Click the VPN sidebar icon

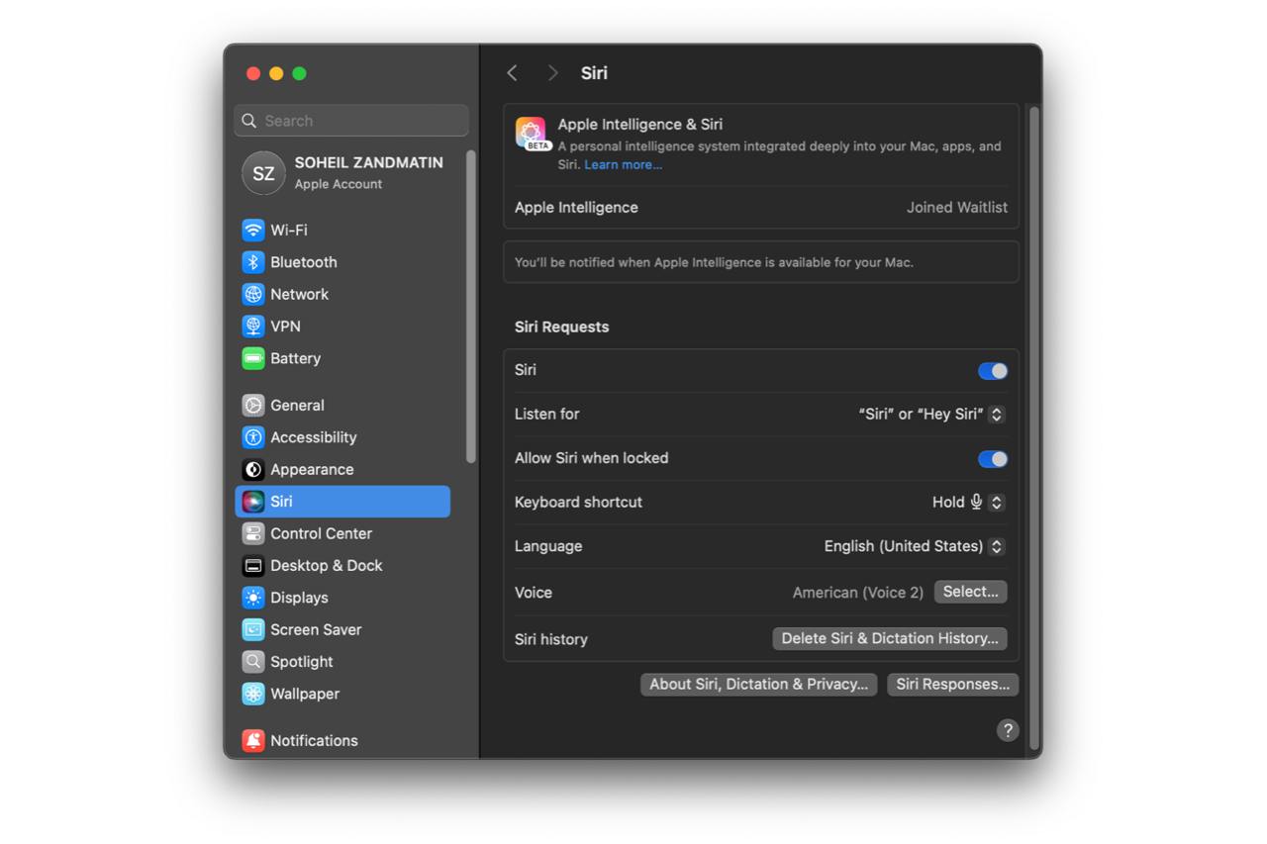[253, 327]
